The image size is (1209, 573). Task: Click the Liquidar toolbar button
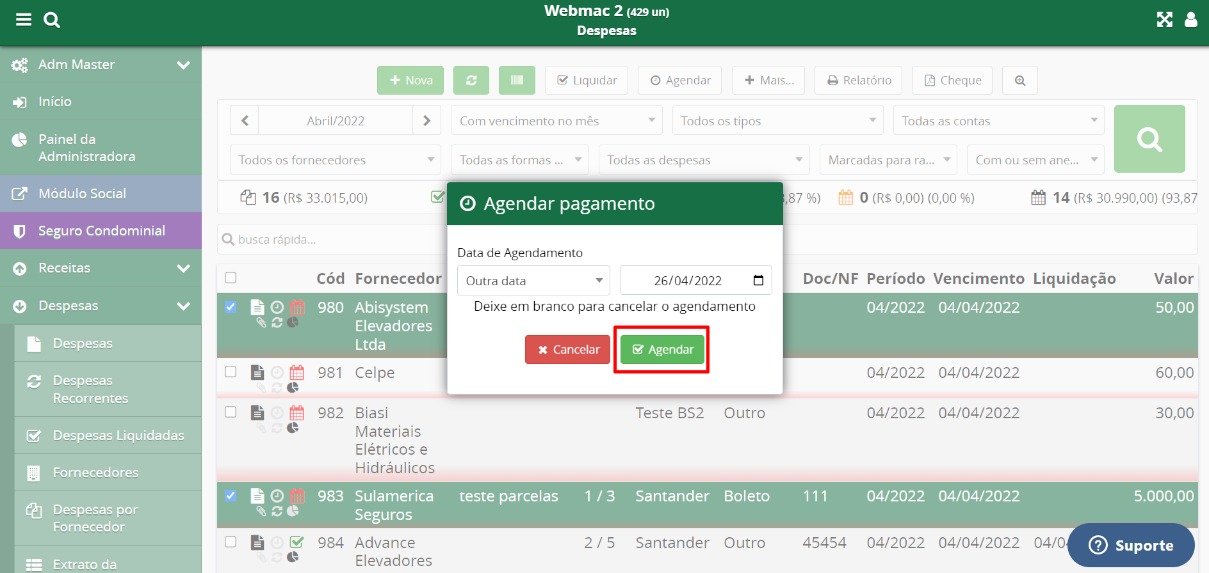[x=587, y=81]
